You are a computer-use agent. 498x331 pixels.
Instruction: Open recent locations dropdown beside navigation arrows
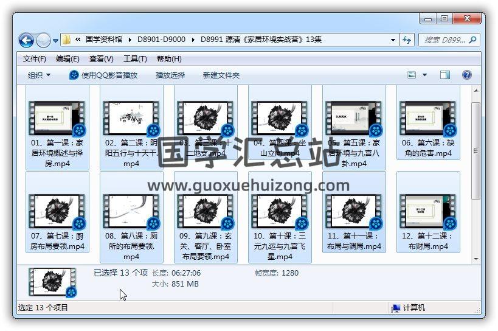55,40
